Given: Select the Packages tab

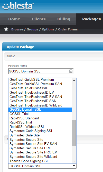Looking at the screenshot, I should point(91,19).
